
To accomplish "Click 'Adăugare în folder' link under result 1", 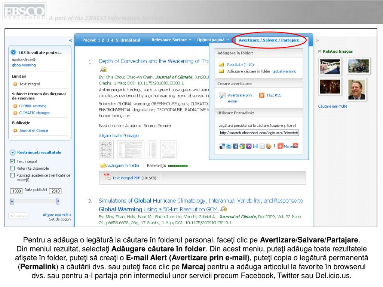I will point(123,166).
